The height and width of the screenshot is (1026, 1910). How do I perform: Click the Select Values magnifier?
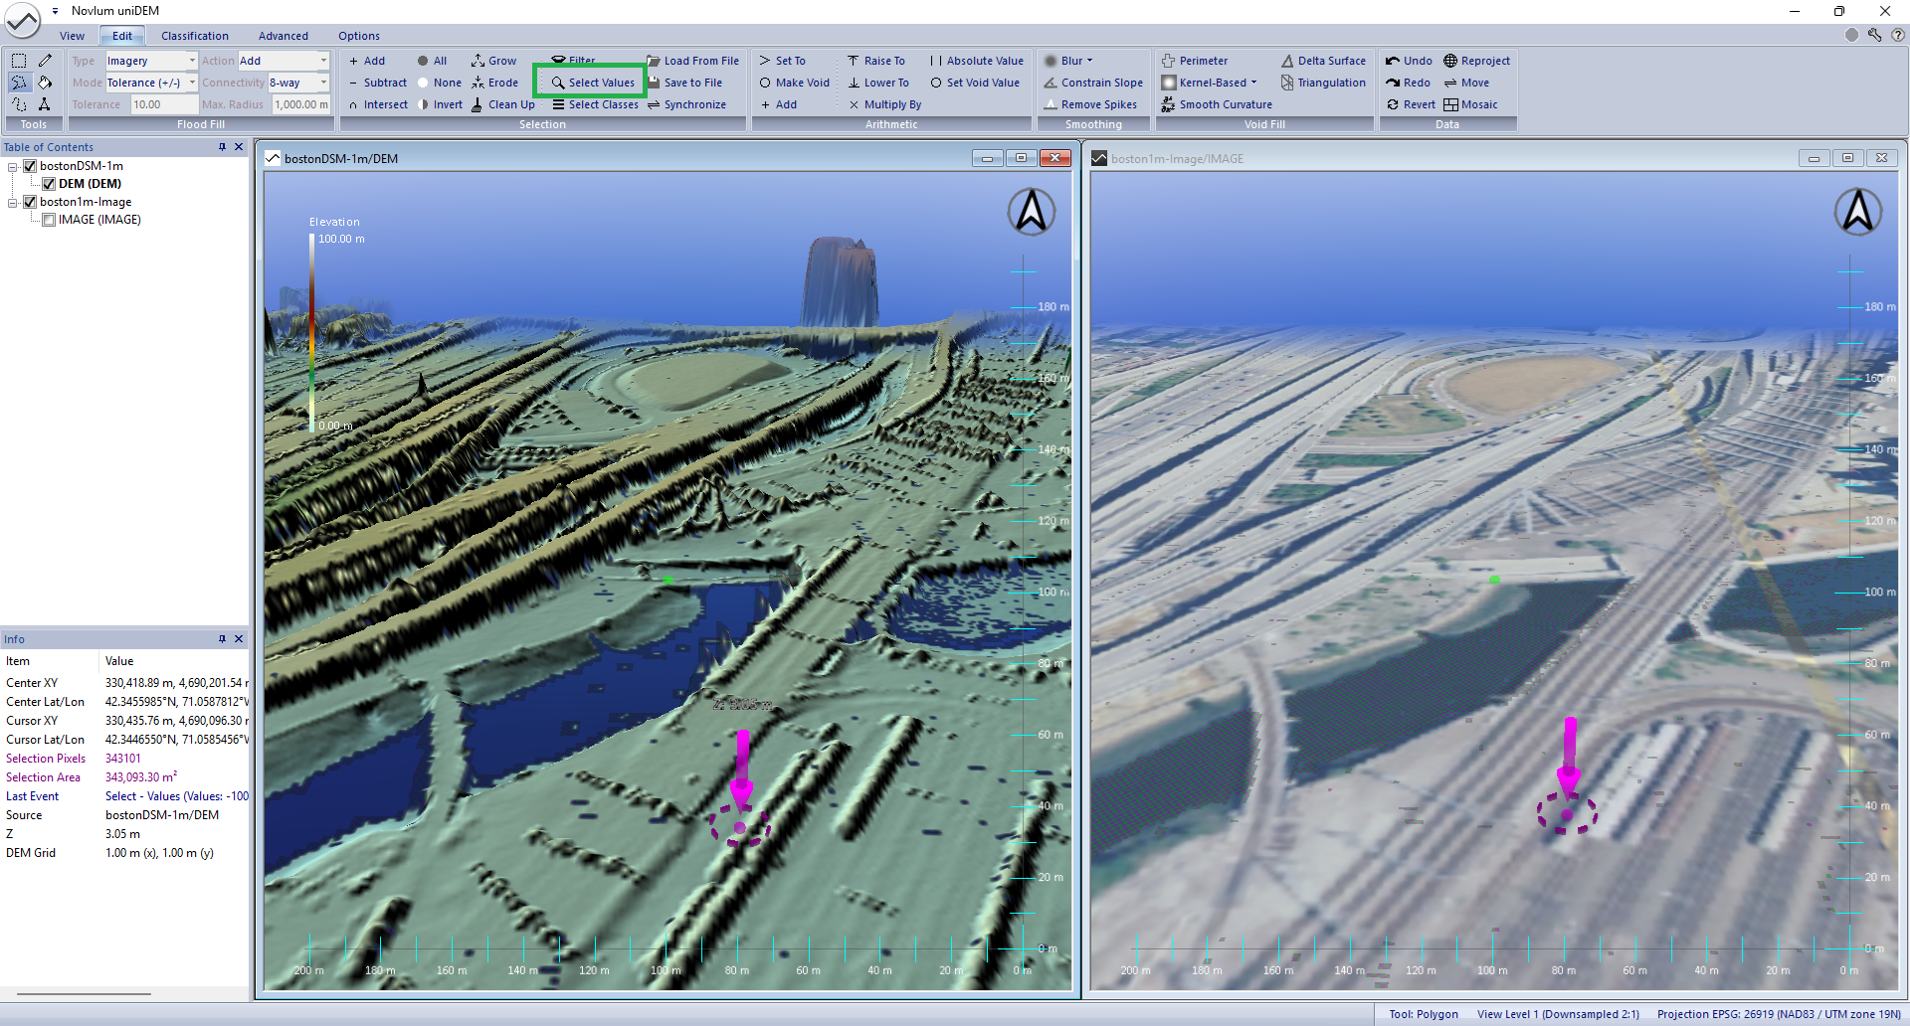point(559,83)
